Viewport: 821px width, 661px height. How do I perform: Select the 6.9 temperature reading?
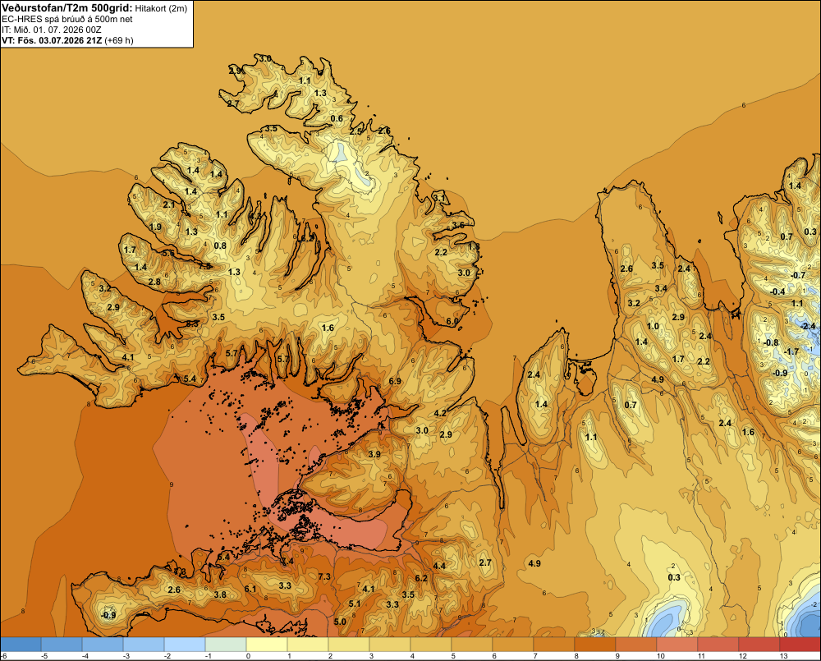395,381
